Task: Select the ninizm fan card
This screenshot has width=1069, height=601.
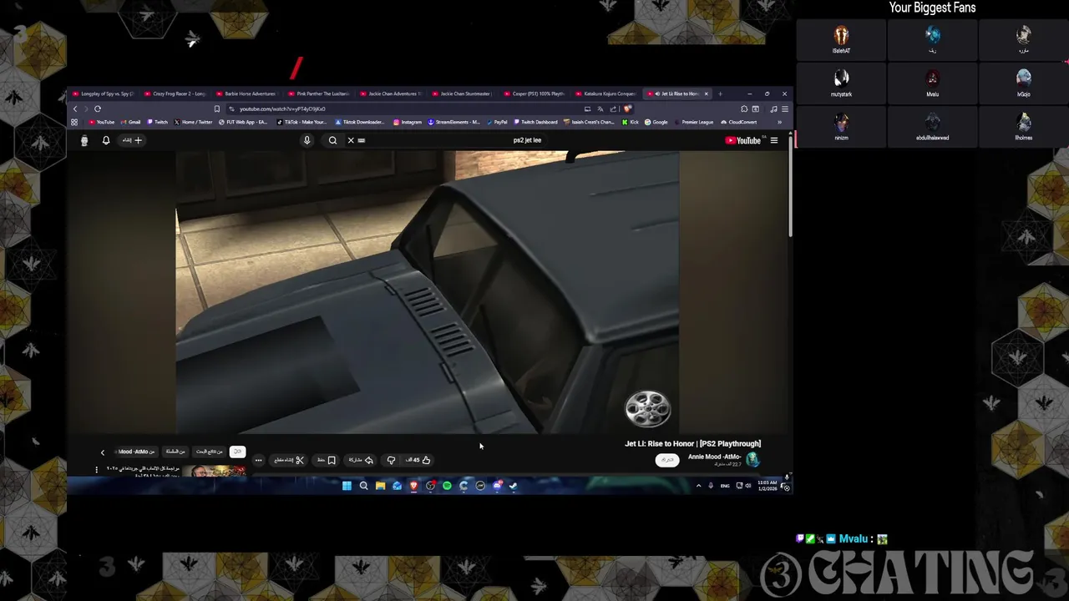Action: pyautogui.click(x=841, y=126)
